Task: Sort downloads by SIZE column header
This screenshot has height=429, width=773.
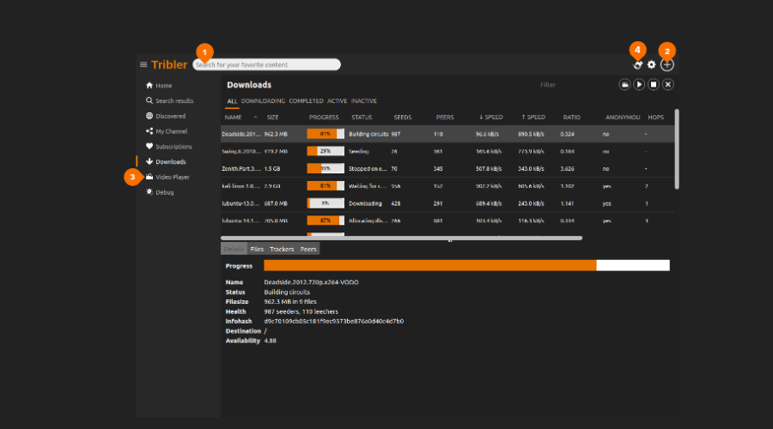Action: pos(272,118)
